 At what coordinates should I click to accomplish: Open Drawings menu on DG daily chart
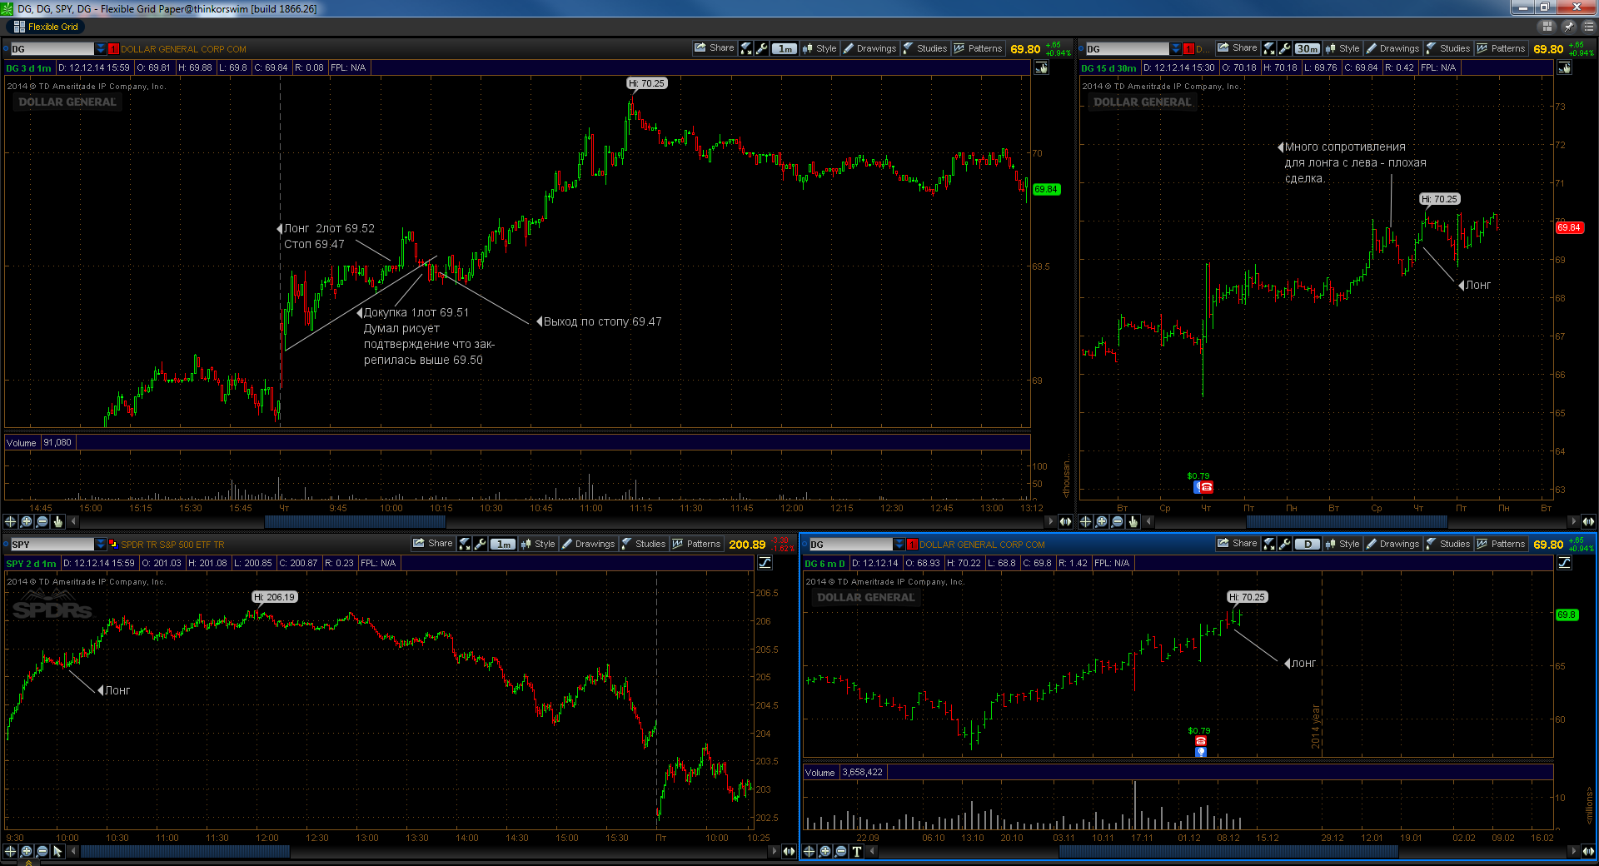point(1392,544)
